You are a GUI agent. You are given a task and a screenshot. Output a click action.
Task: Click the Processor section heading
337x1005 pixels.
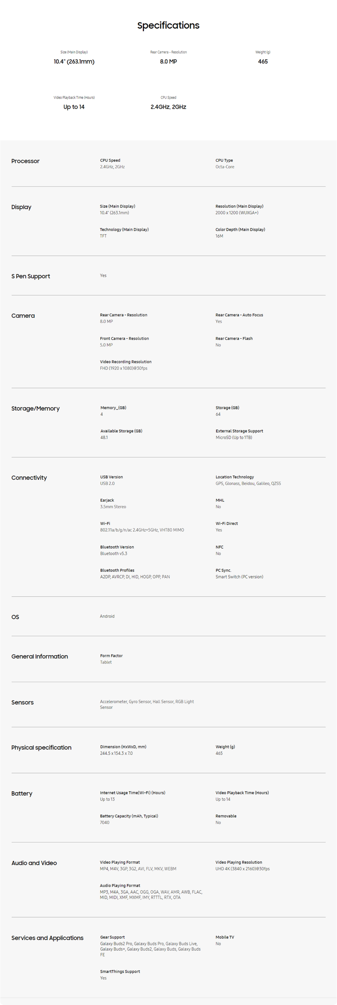coord(25,161)
